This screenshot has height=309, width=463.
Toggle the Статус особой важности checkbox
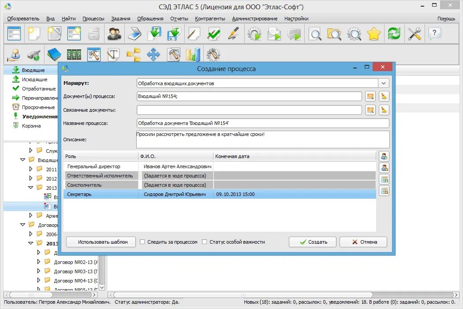[x=204, y=242]
